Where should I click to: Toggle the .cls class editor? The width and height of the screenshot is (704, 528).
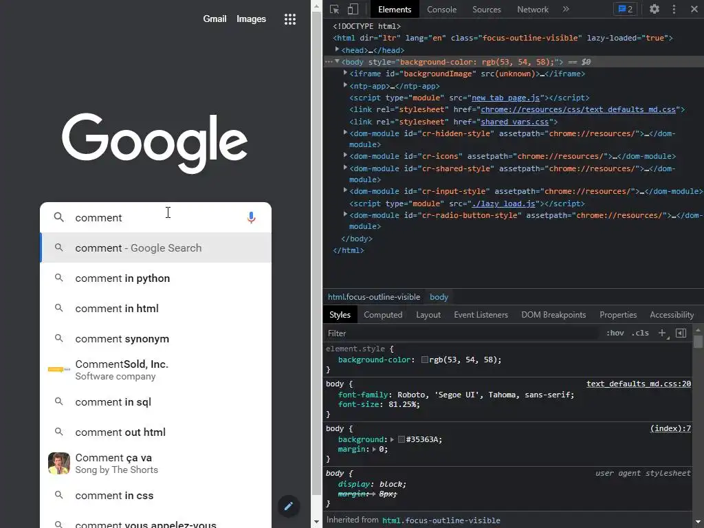(640, 333)
